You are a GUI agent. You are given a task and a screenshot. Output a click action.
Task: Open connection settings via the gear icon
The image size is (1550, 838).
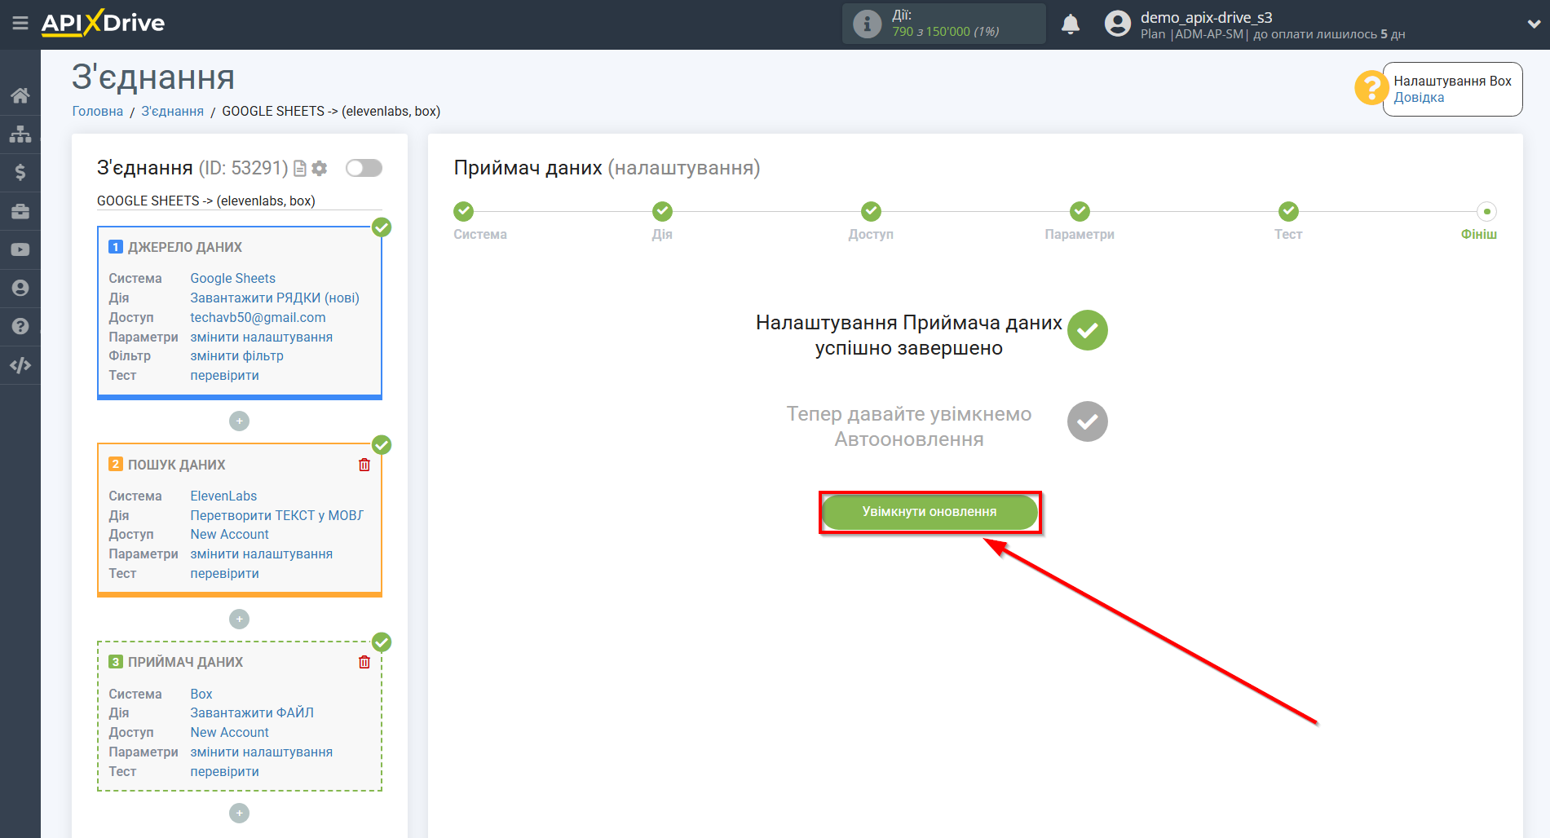pyautogui.click(x=320, y=168)
